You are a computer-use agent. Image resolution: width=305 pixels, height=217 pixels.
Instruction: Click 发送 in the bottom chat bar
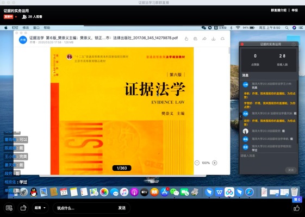pyautogui.click(x=122, y=208)
